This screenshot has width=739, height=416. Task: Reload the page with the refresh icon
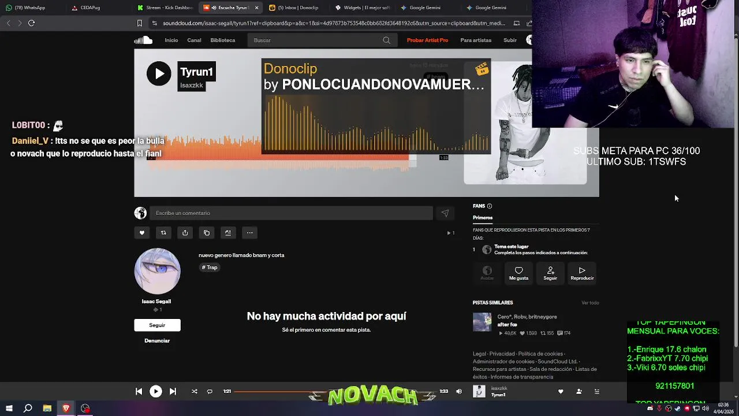click(31, 23)
